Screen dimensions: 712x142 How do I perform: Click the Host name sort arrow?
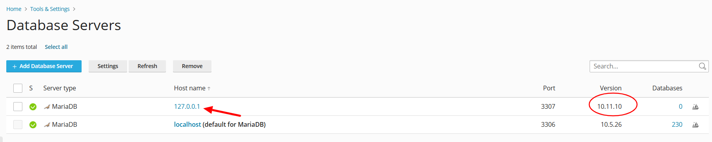click(x=209, y=89)
